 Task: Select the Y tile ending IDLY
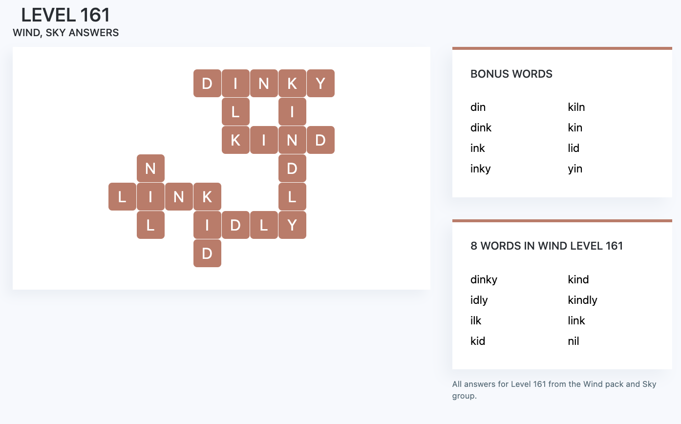tap(292, 225)
